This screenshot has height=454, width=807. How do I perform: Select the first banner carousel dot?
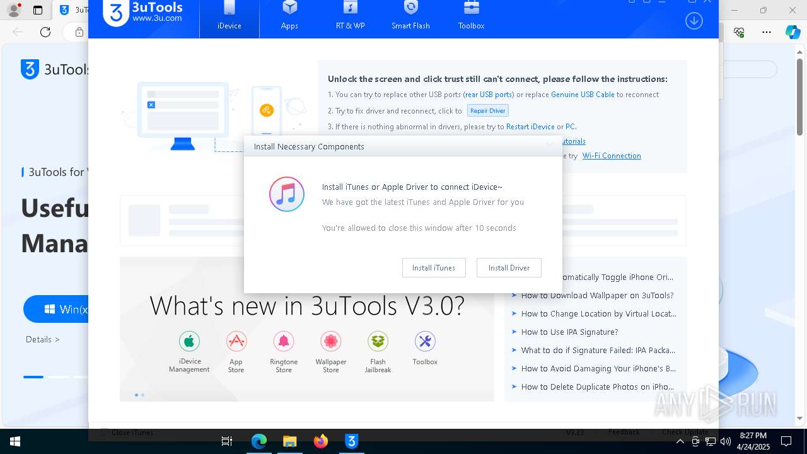[x=136, y=395]
